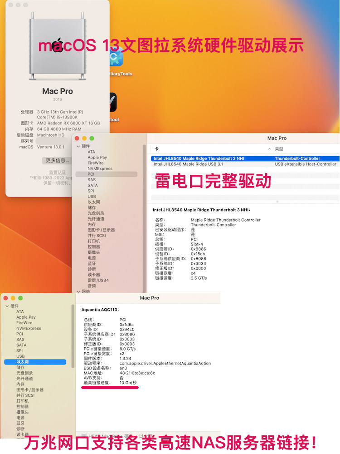The image size is (340, 454).
Task: Select 诊断 in upper sidebar
Action: click(92, 269)
